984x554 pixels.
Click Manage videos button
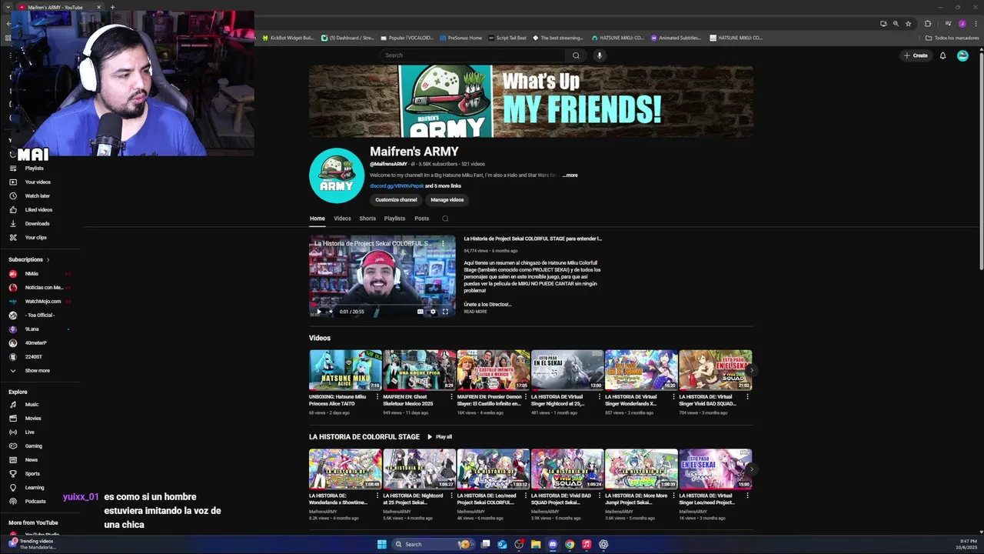[x=447, y=200]
